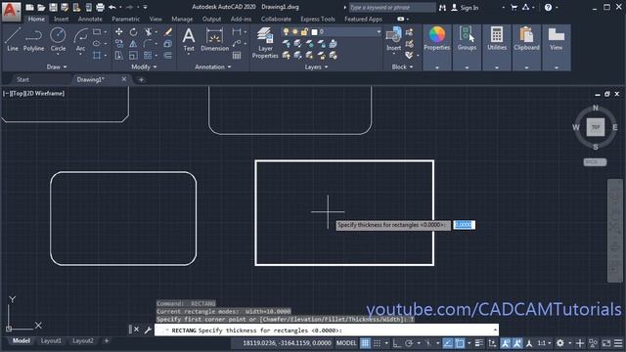Click the Offset tool icon
626x352 pixels.
tap(168, 55)
